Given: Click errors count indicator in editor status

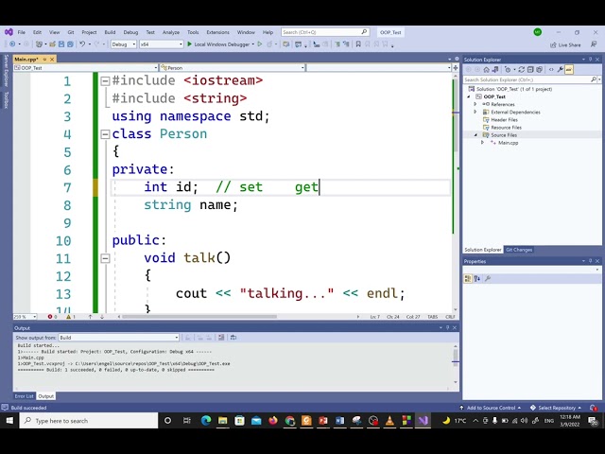Looking at the screenshot, I should click(x=53, y=317).
